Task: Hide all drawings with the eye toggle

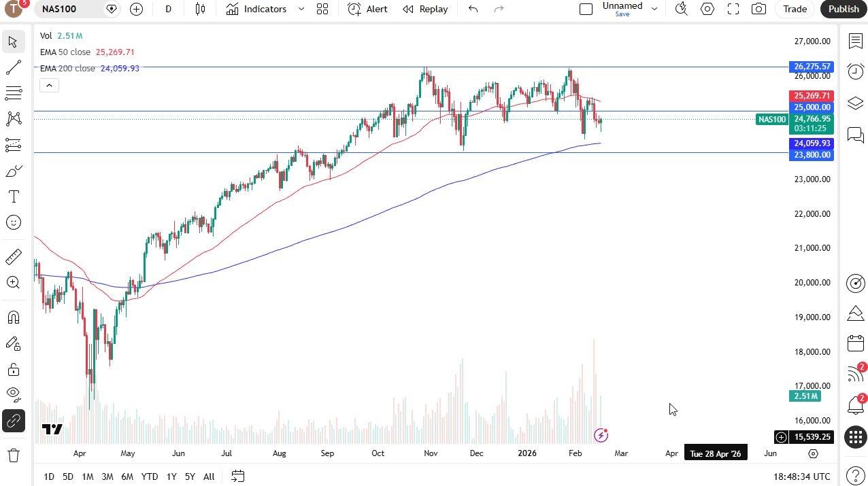Action: [x=13, y=394]
